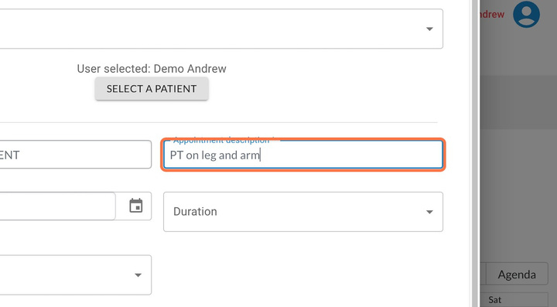Open the top wide select field

tap(221, 29)
